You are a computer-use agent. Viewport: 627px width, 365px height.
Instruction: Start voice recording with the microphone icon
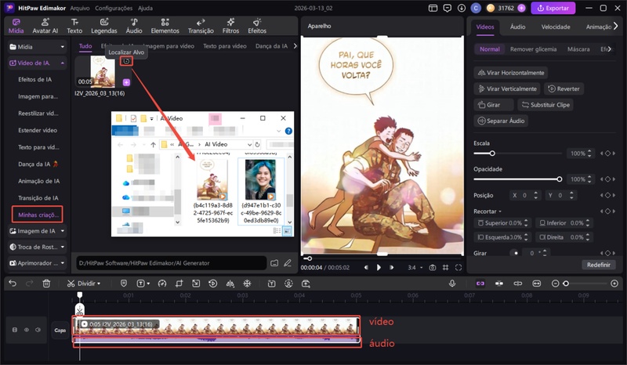pos(452,284)
